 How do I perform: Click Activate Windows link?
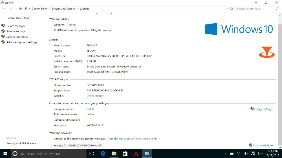(x=263, y=145)
